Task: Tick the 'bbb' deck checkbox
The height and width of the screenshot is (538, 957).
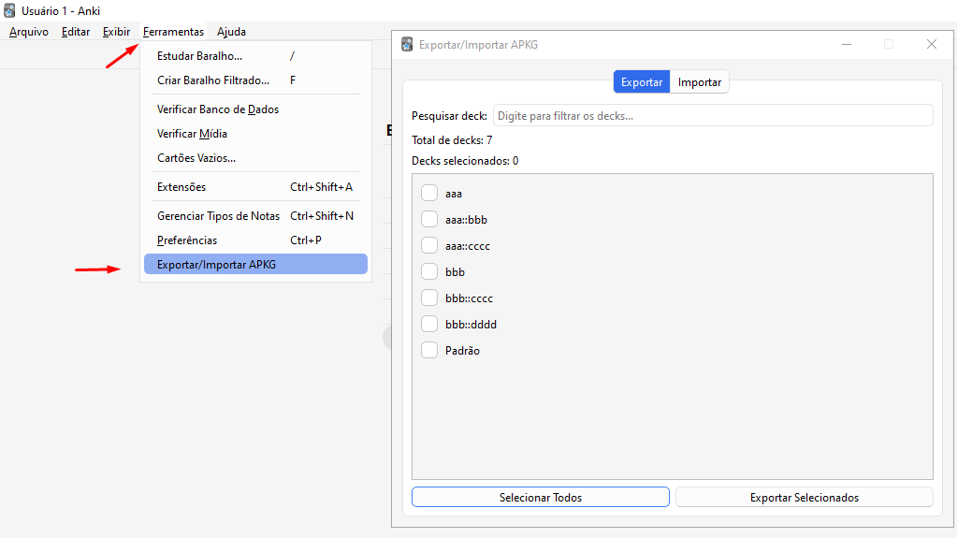Action: point(429,272)
